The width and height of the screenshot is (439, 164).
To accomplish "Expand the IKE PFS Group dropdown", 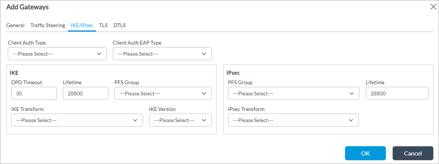I will pyautogui.click(x=163, y=94).
